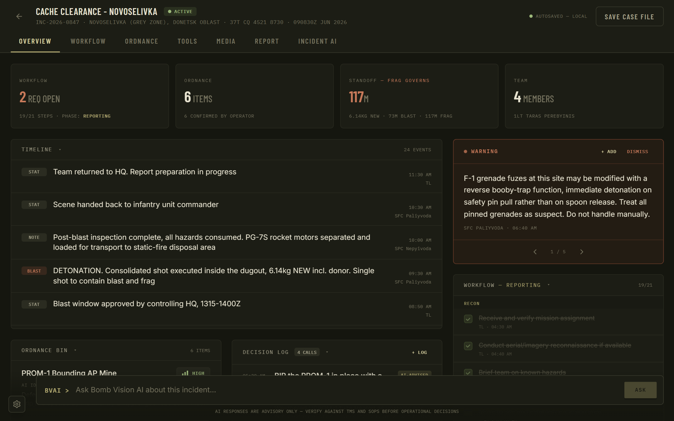This screenshot has height=421, width=674.
Task: Focus the Ask Bomb Vision AI input
Action: pyautogui.click(x=346, y=390)
